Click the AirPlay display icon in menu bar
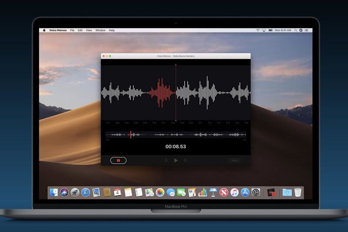The width and height of the screenshot is (348, 232). click(264, 30)
